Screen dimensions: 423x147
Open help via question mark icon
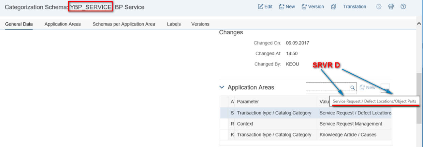tap(403, 7)
